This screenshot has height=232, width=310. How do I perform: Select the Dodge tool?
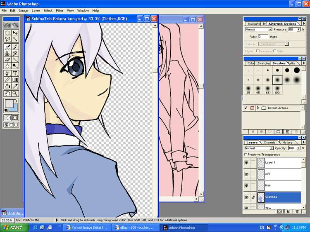tap(15, 66)
